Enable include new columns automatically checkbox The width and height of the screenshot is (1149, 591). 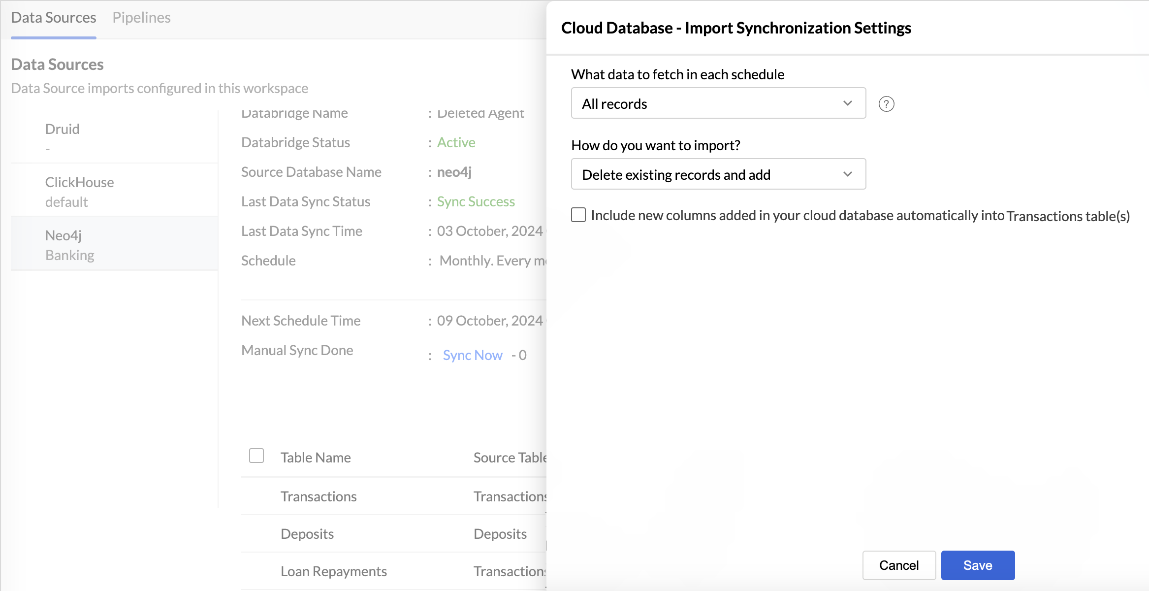pyautogui.click(x=578, y=215)
